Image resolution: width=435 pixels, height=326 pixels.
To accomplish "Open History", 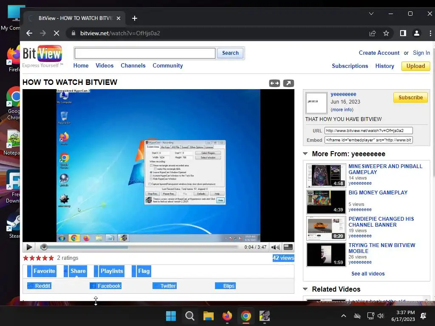I will pyautogui.click(x=384, y=66).
